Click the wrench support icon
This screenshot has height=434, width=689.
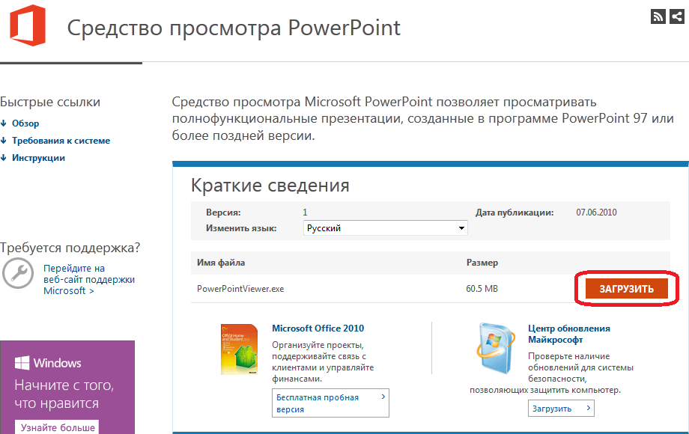click(x=17, y=273)
